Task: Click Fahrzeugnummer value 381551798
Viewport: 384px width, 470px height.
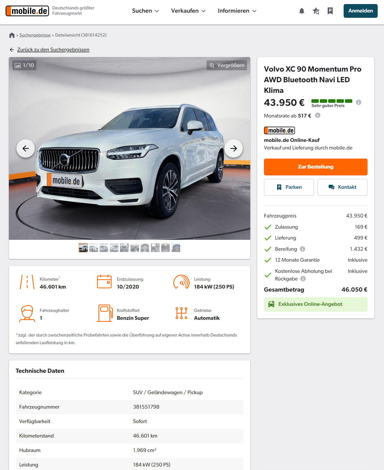Action: 146,407
